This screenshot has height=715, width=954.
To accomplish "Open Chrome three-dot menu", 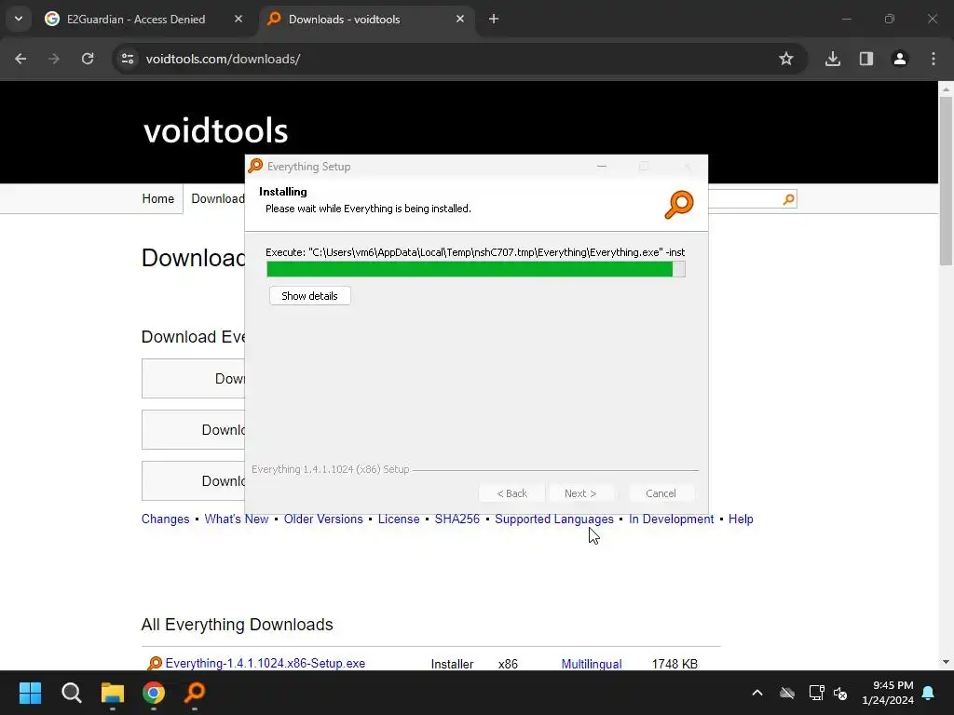I will (x=934, y=59).
